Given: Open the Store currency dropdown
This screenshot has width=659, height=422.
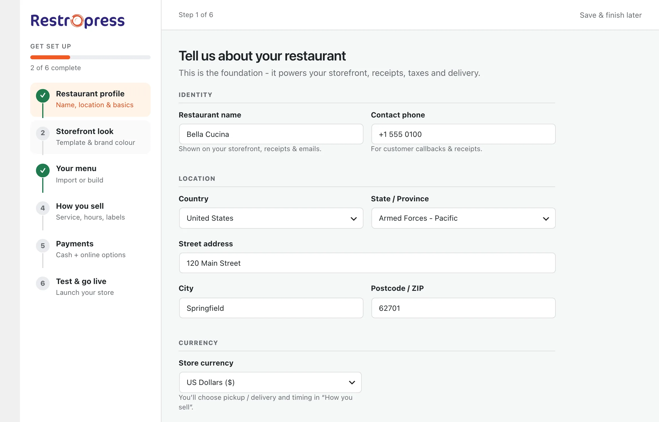Looking at the screenshot, I should pos(270,382).
